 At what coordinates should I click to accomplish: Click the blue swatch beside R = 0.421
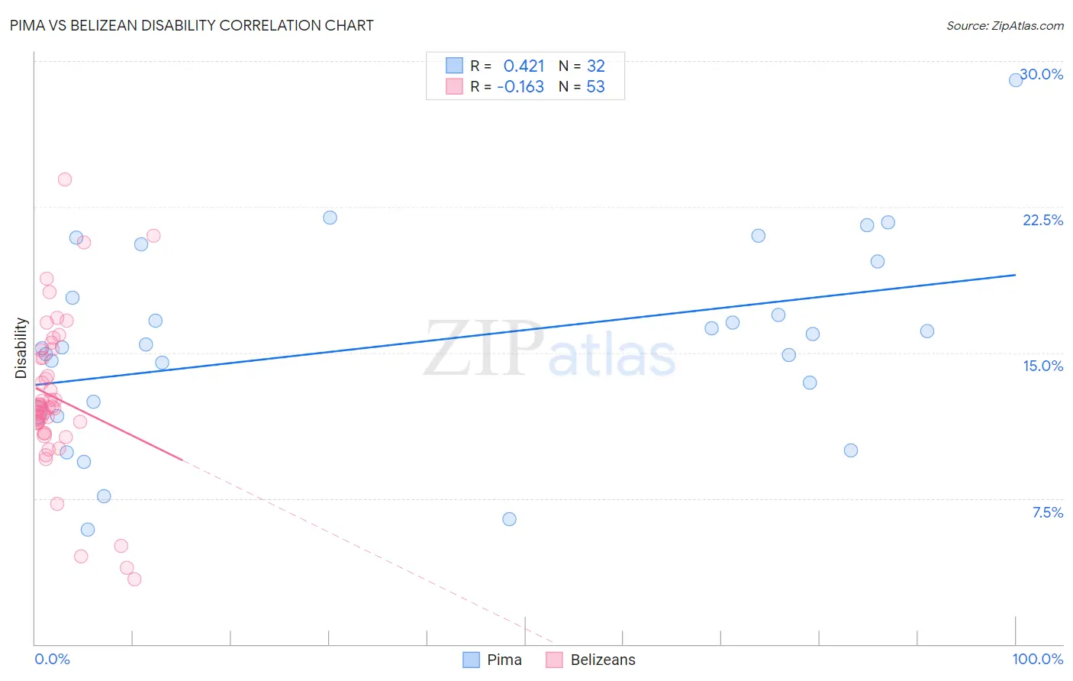454,66
